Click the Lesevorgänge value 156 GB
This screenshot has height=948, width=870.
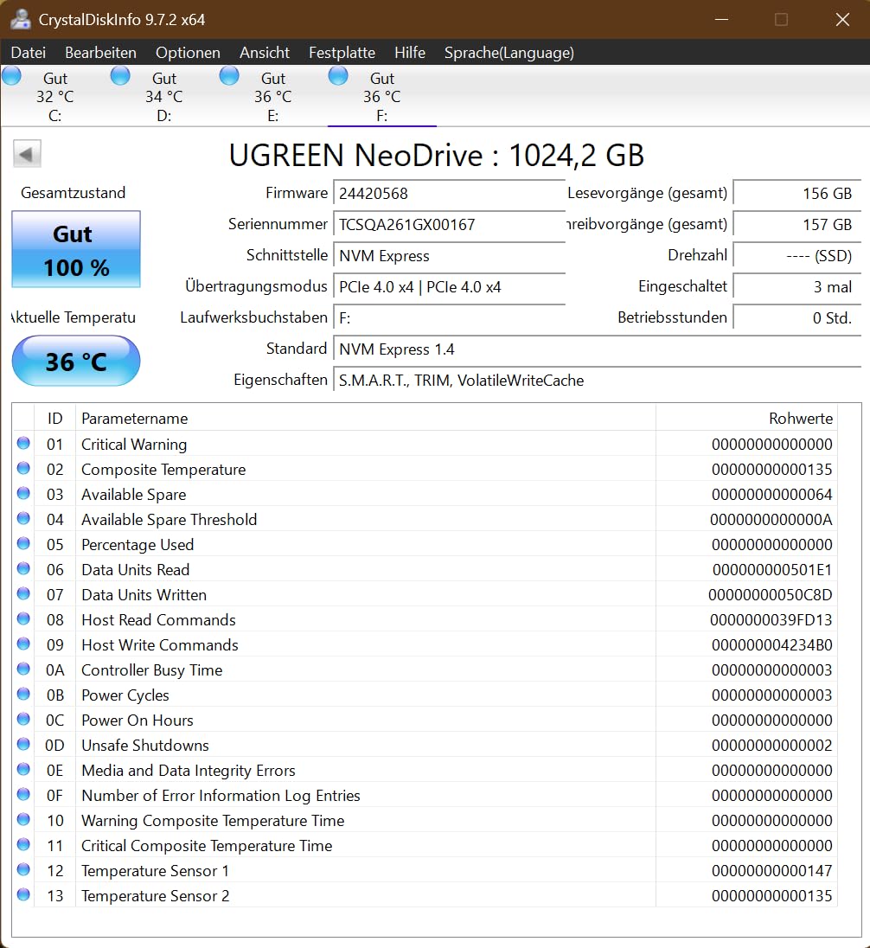796,194
